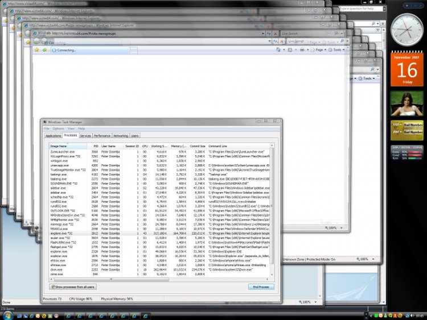Open the Options menu in Task Manager
Image resolution: width=427 pixels, height=320 pixels.
[x=58, y=128]
